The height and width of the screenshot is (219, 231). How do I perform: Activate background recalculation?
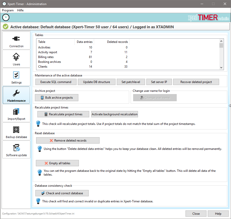(x=114, y=114)
